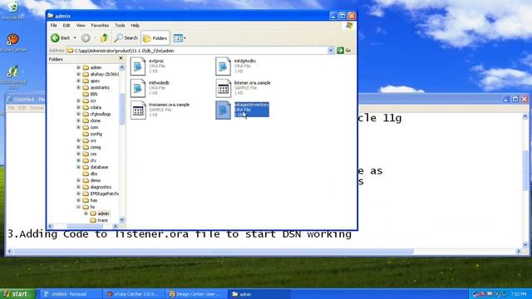Switch to Design Center taskbar button

[x=196, y=294]
